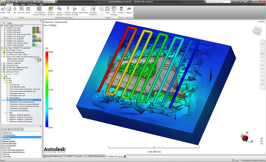
Task: Click the Material Quality Indicators row
Action: point(15,59)
